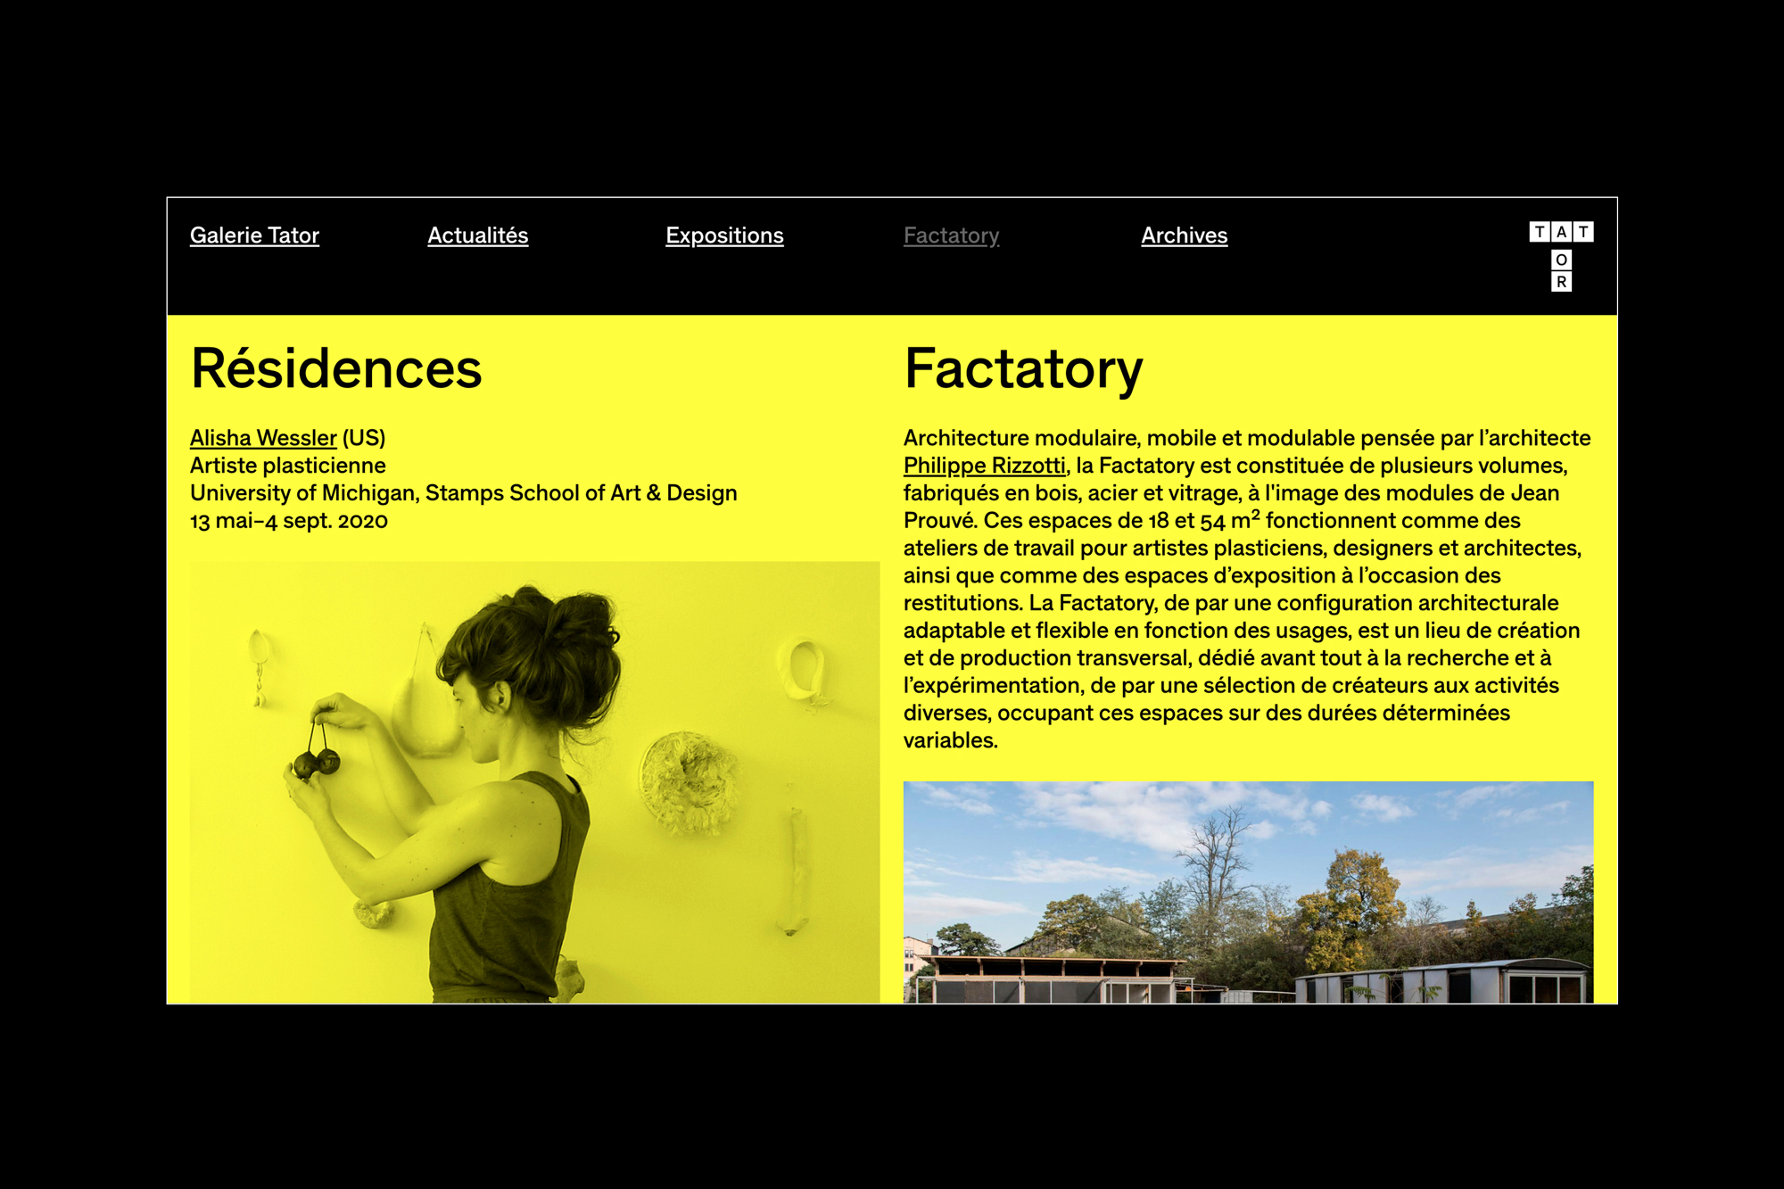The image size is (1784, 1189).
Task: Go to the Actualités page
Action: coord(477,235)
